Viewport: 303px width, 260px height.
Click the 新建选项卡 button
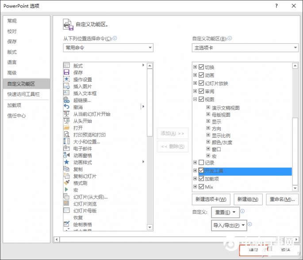coord(211,199)
